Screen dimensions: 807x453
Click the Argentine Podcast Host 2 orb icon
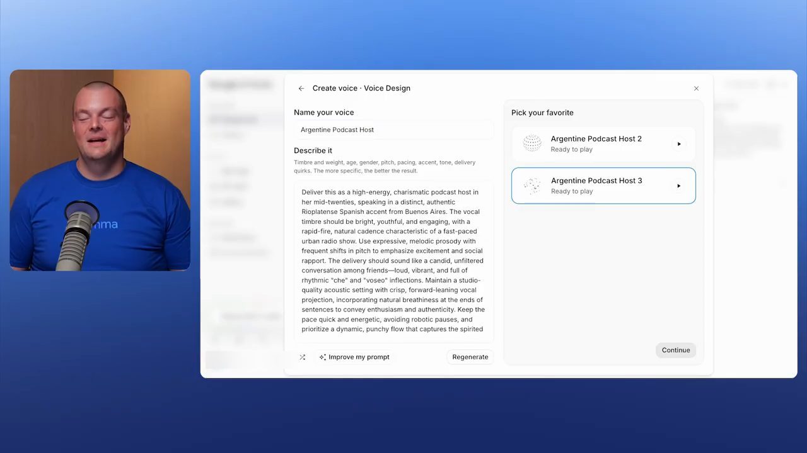click(532, 143)
